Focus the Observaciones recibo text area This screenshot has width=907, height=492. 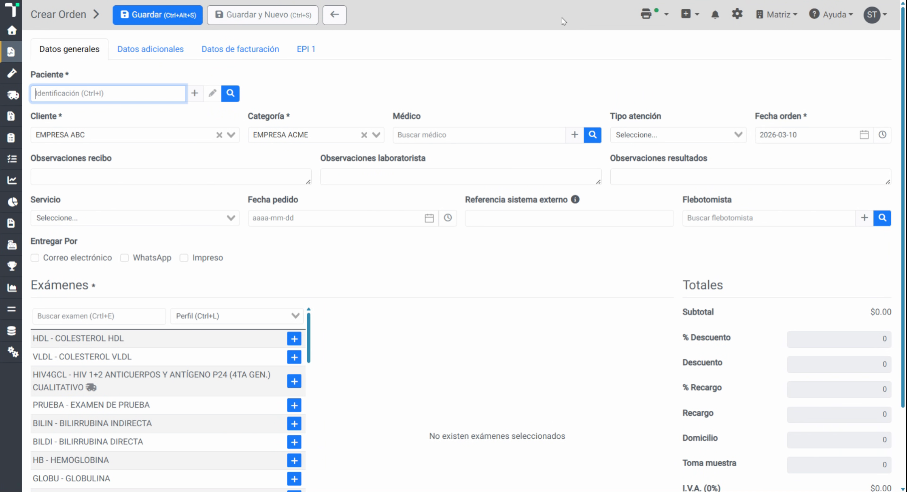pyautogui.click(x=171, y=177)
